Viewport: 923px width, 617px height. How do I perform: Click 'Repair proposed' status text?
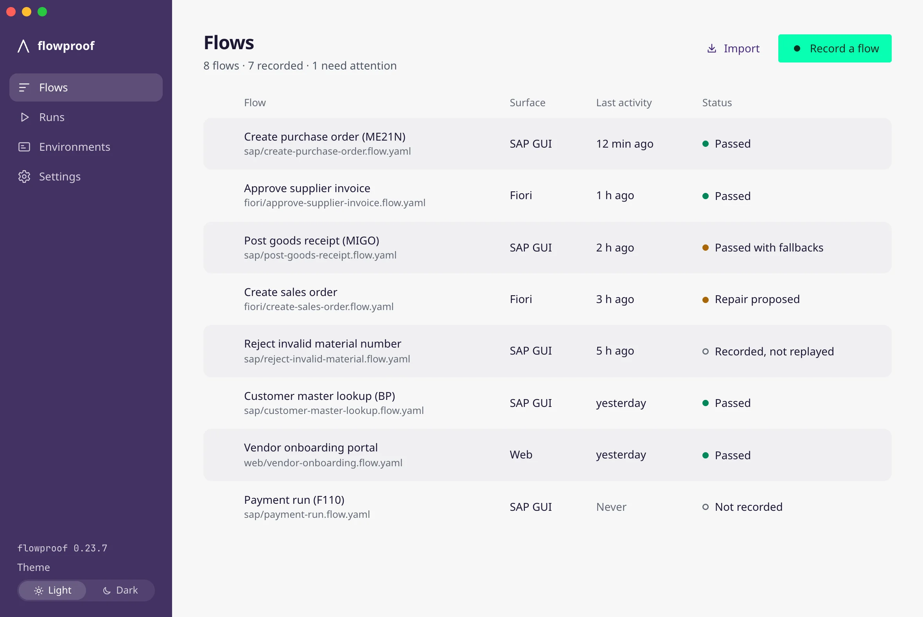tap(757, 300)
